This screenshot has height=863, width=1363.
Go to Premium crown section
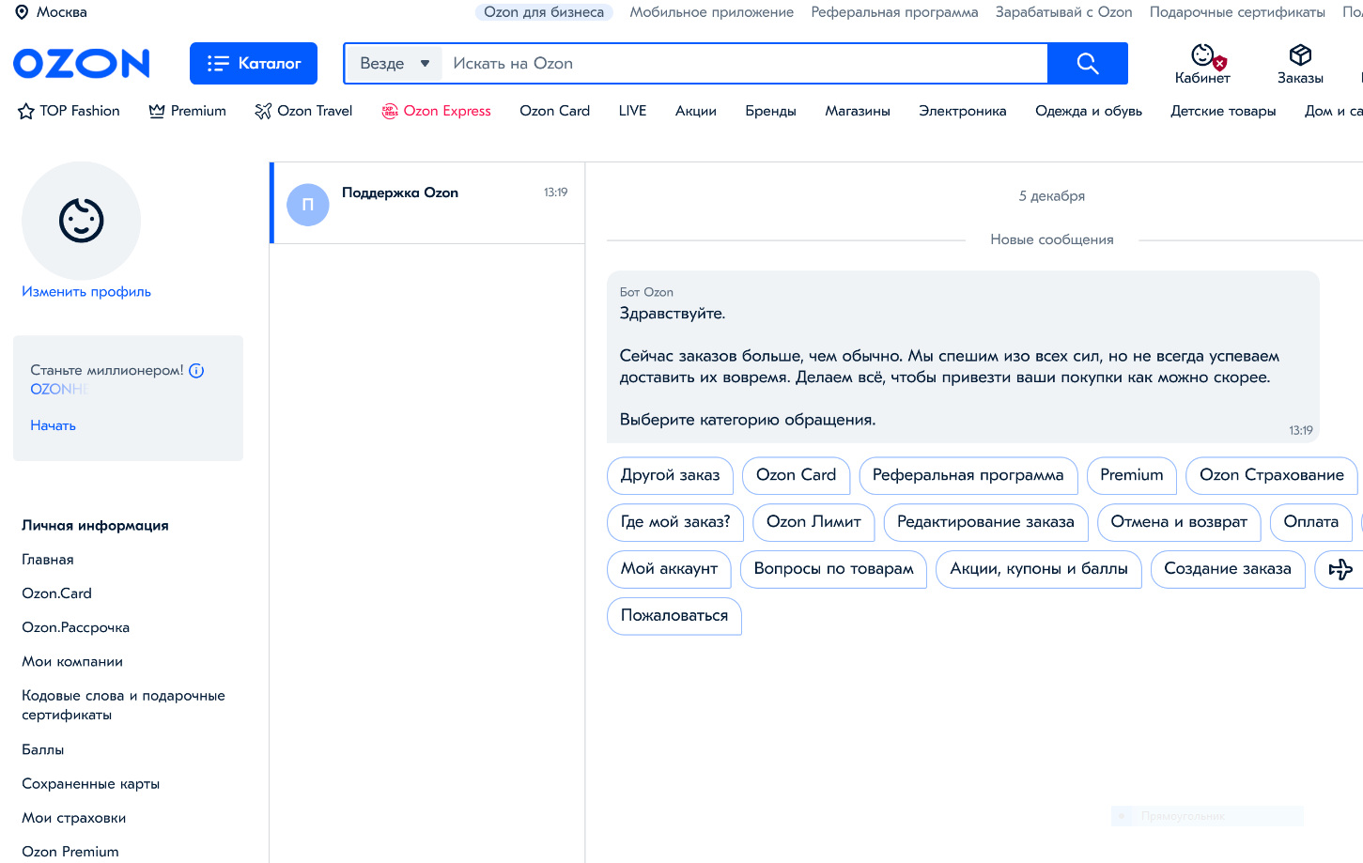click(x=187, y=111)
